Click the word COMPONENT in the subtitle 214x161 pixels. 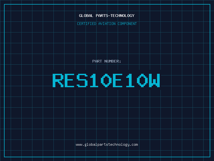tap(127, 24)
